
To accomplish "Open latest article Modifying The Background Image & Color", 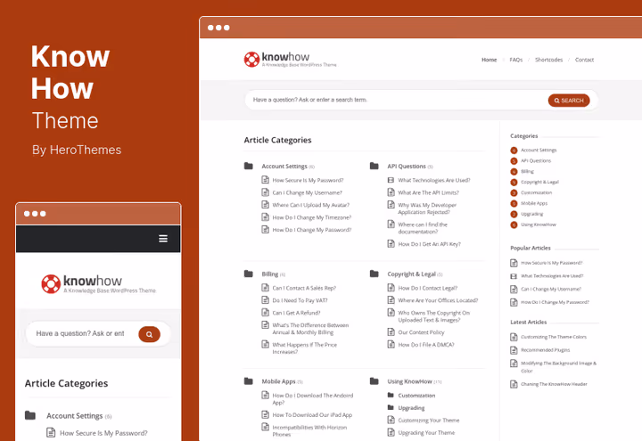I will (x=558, y=367).
